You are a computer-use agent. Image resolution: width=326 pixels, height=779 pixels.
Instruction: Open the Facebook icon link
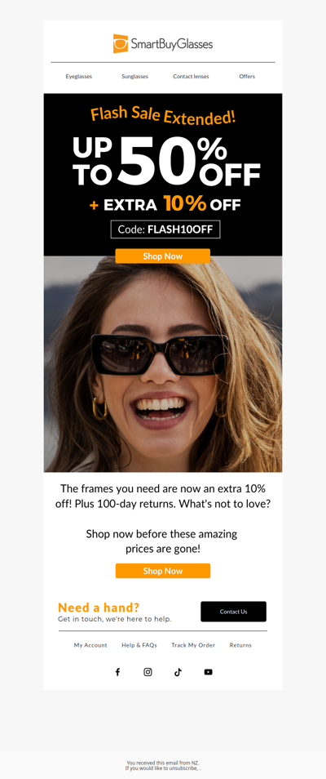click(x=117, y=672)
